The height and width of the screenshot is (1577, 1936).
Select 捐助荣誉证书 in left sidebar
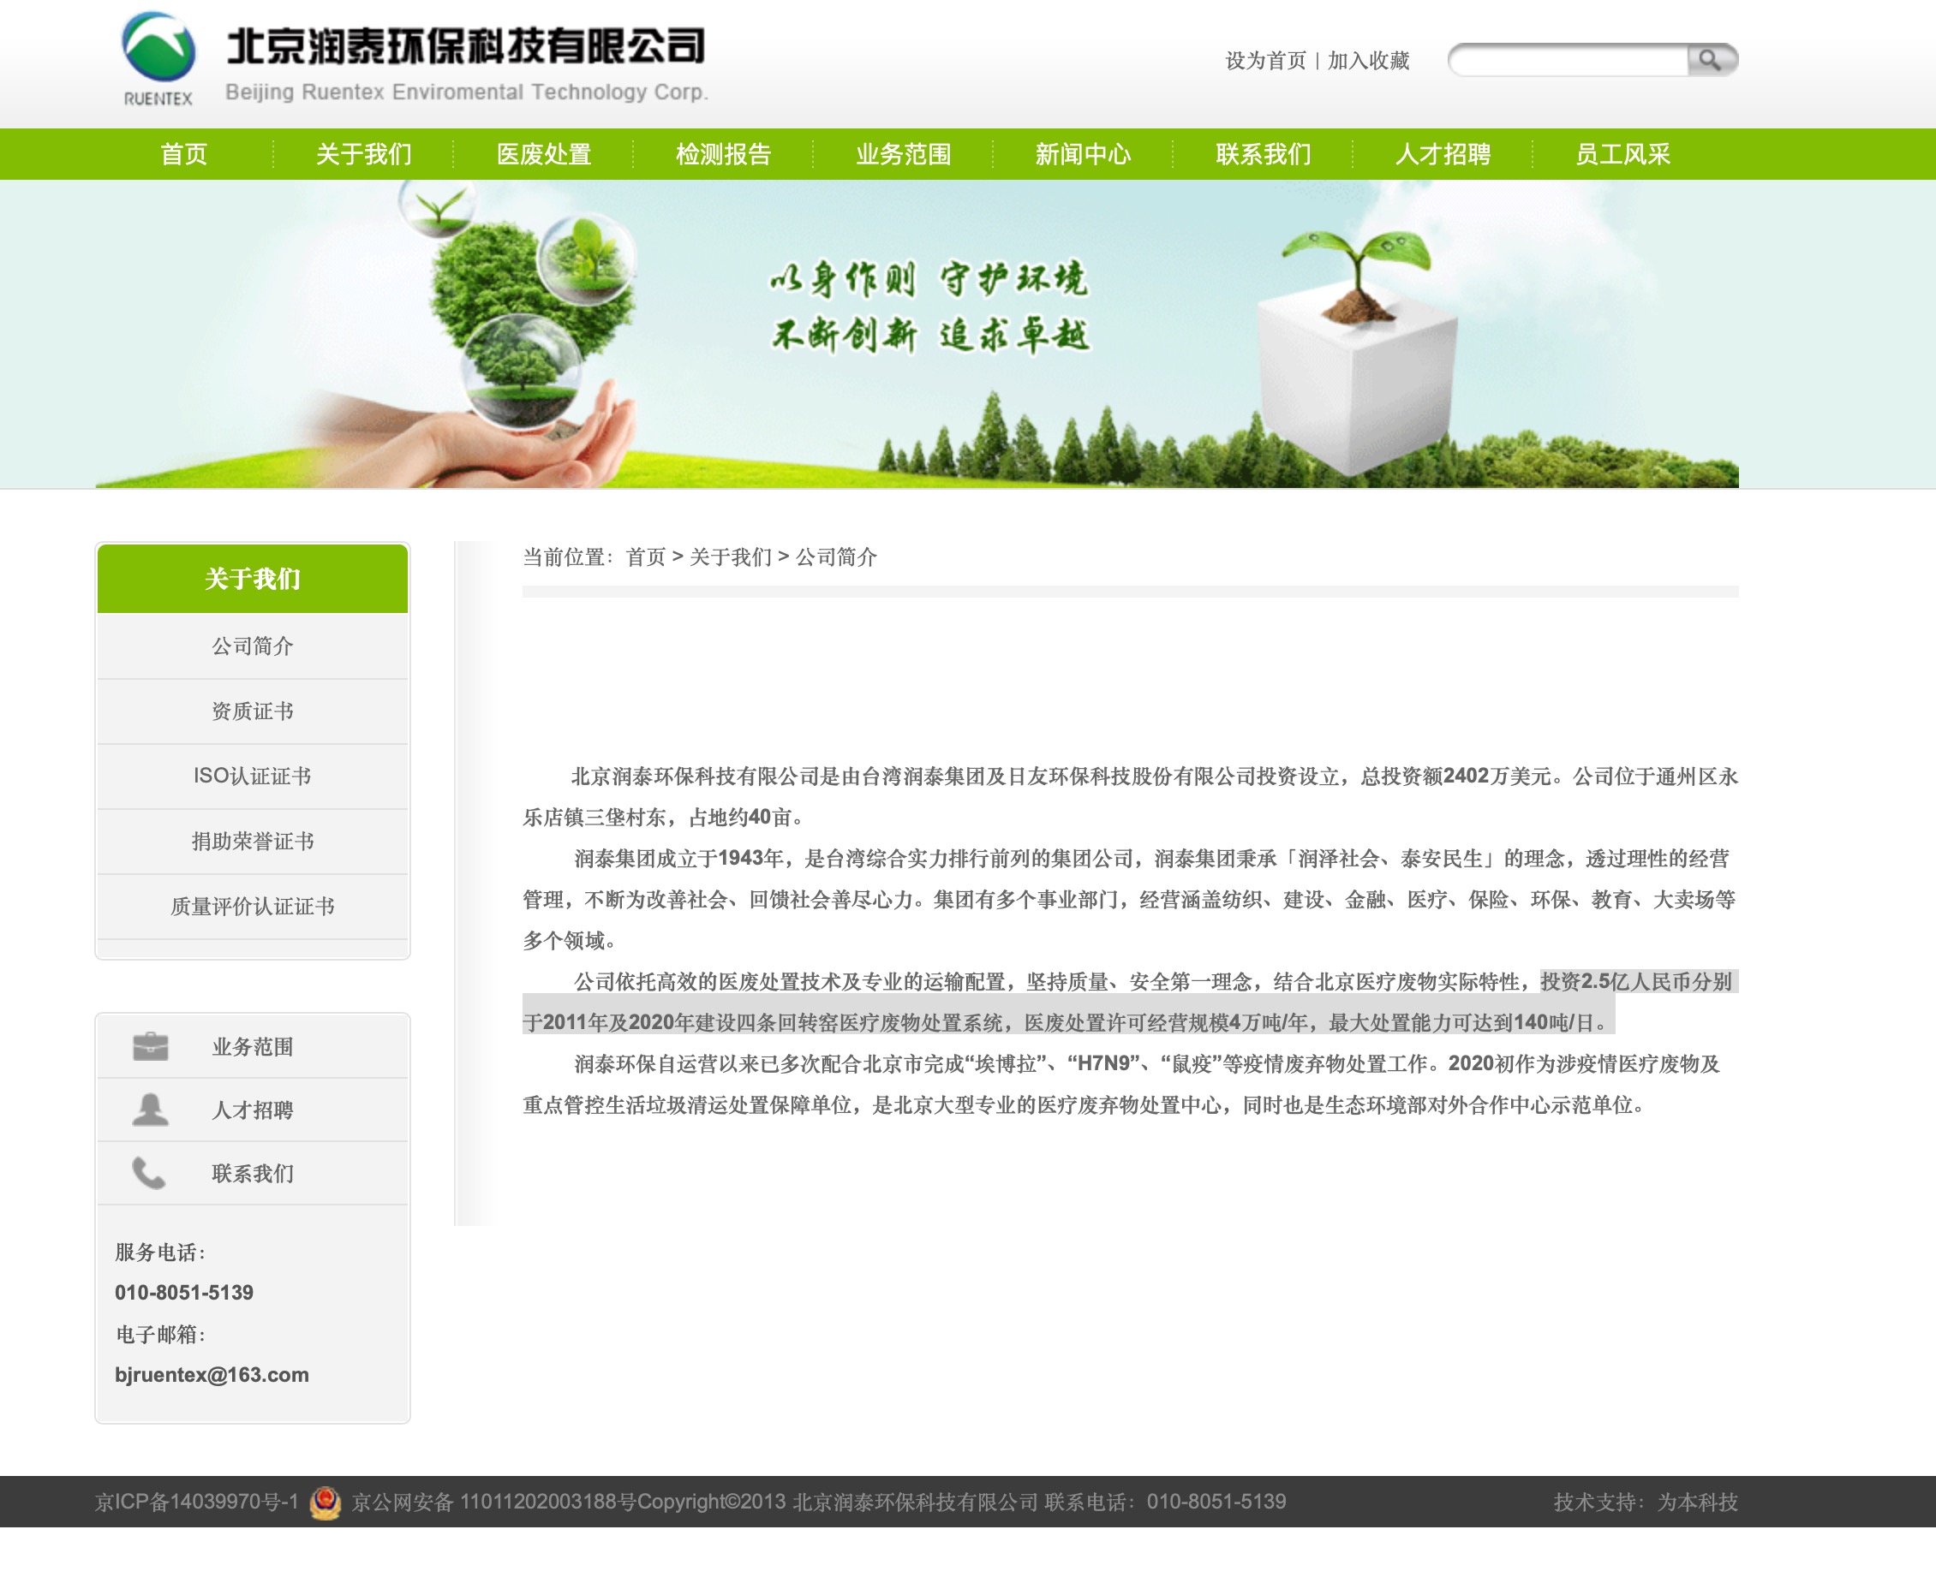tap(253, 842)
